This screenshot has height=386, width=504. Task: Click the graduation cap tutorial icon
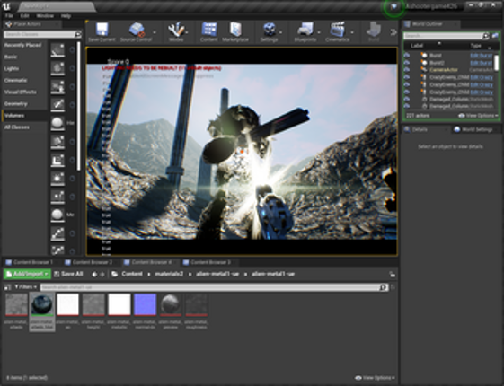[393, 7]
